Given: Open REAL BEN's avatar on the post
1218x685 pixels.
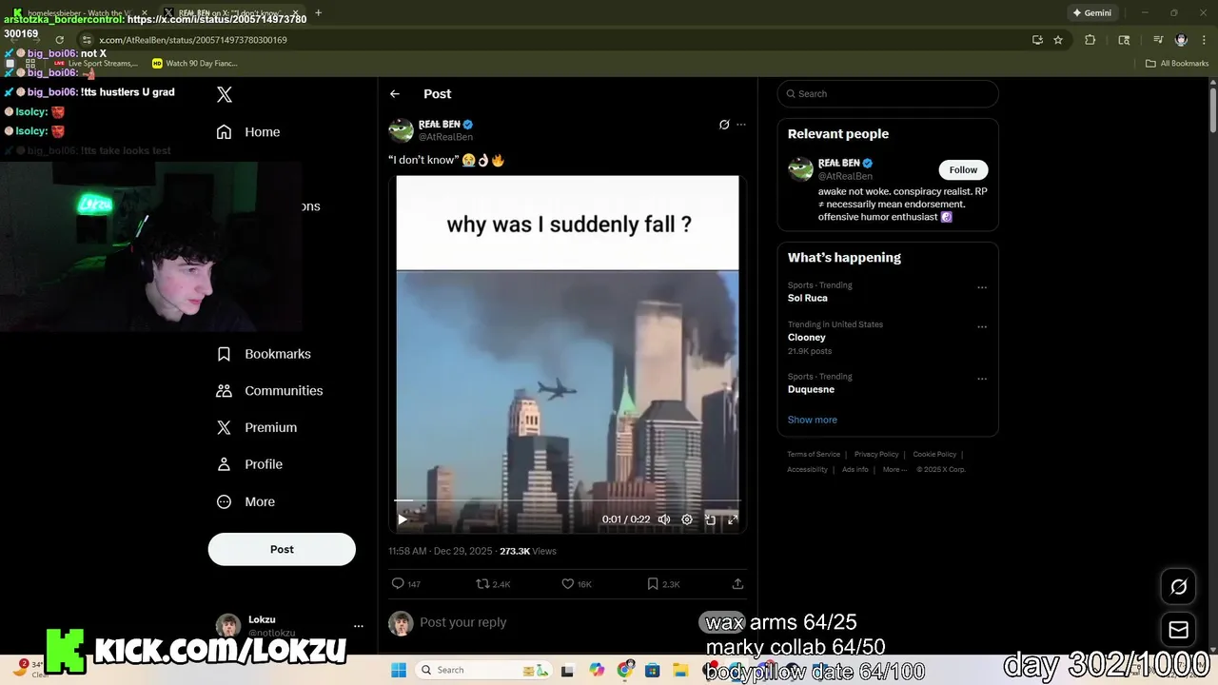Looking at the screenshot, I should coord(401,130).
